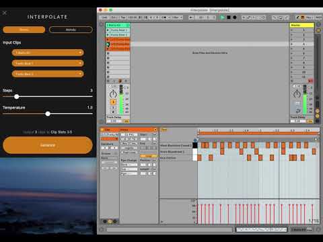This screenshot has width=323, height=242.
Task: Click the Master headphone cue icon
Action: tap(298, 111)
